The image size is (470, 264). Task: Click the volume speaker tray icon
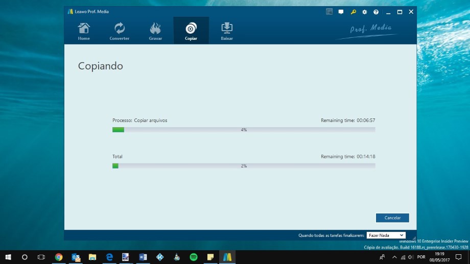pyautogui.click(x=411, y=257)
